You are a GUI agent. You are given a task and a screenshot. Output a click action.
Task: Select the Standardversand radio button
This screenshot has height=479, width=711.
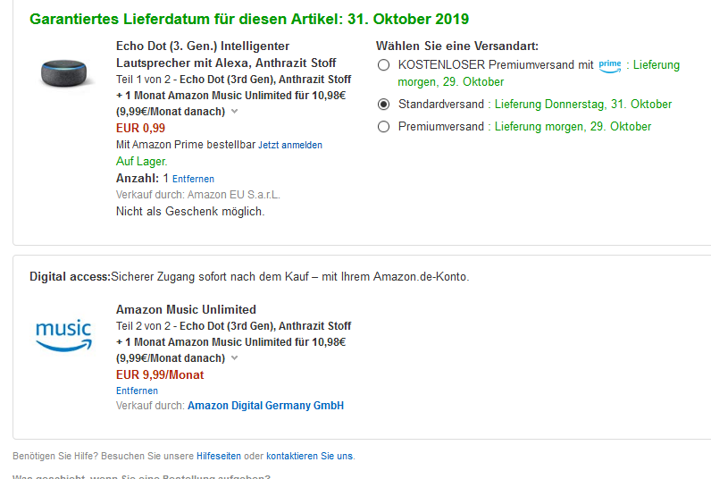pyautogui.click(x=384, y=105)
